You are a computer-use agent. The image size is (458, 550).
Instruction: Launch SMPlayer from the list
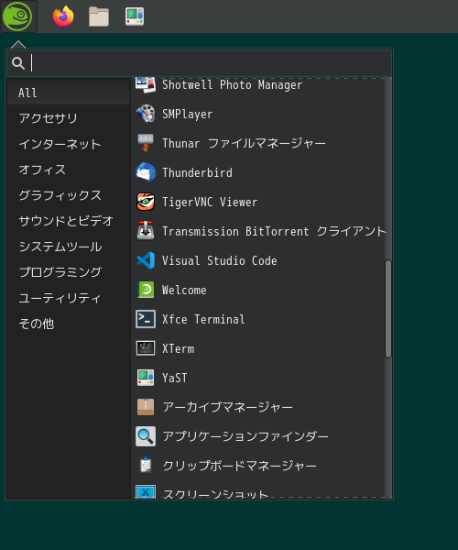[x=258, y=114]
